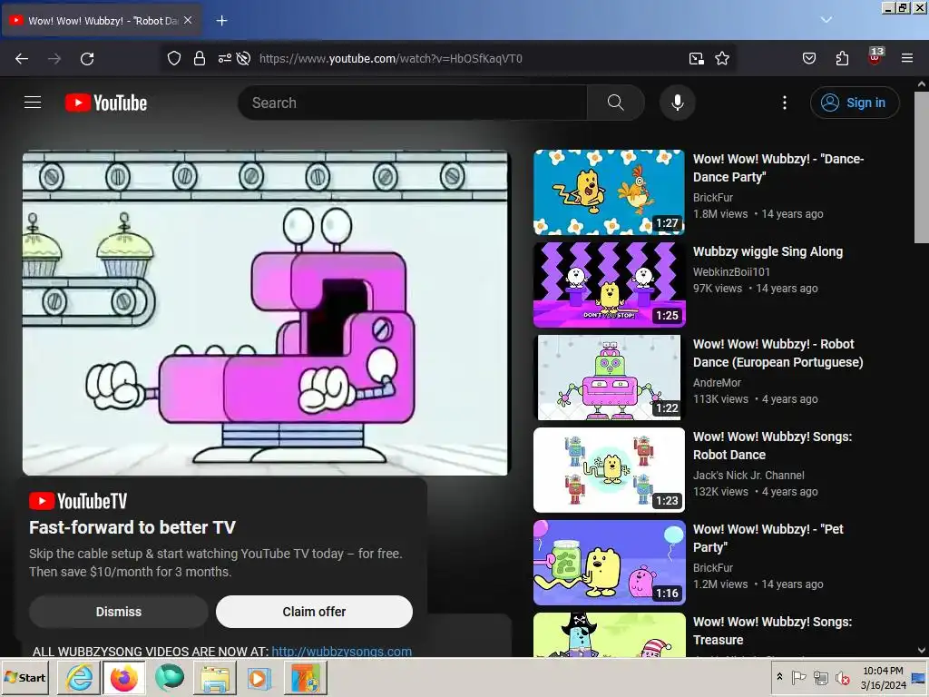Click title Wow! Wow! Wubbzy! - "Pet Party"
Image resolution: width=929 pixels, height=697 pixels.
(768, 537)
